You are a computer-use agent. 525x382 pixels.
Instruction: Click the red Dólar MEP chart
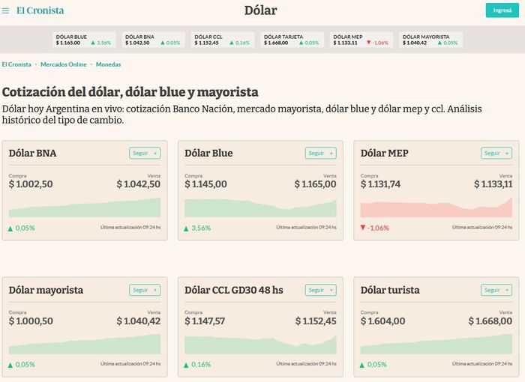click(436, 207)
